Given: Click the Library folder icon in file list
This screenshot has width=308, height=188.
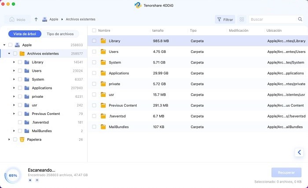Looking at the screenshot, I should (103, 41).
